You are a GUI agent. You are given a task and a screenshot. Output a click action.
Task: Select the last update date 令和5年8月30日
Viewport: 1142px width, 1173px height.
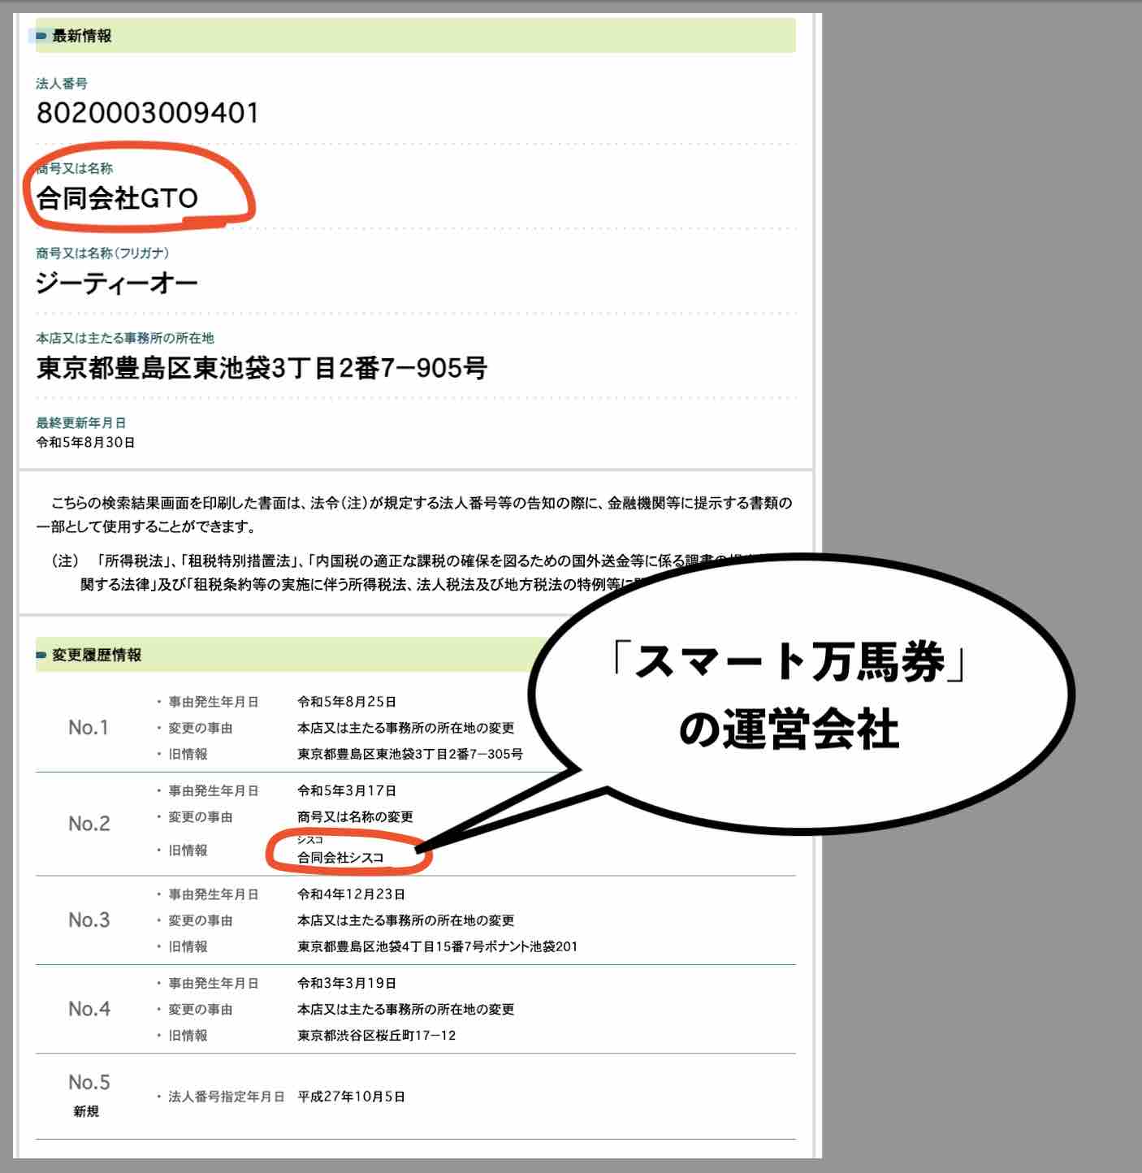pyautogui.click(x=85, y=444)
